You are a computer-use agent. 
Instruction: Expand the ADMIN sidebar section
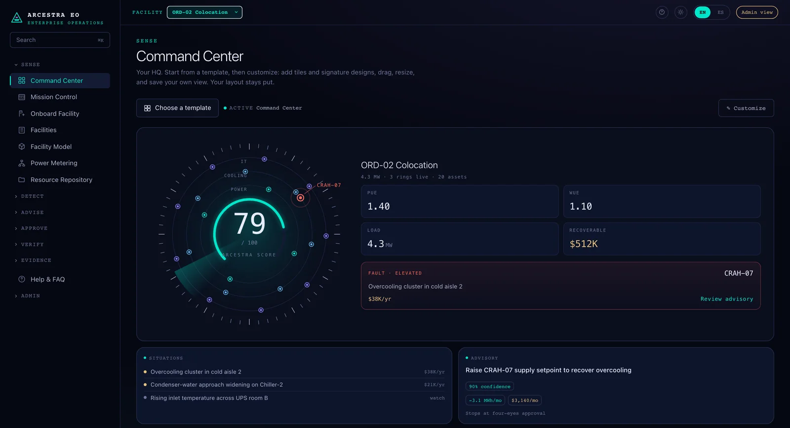27,296
